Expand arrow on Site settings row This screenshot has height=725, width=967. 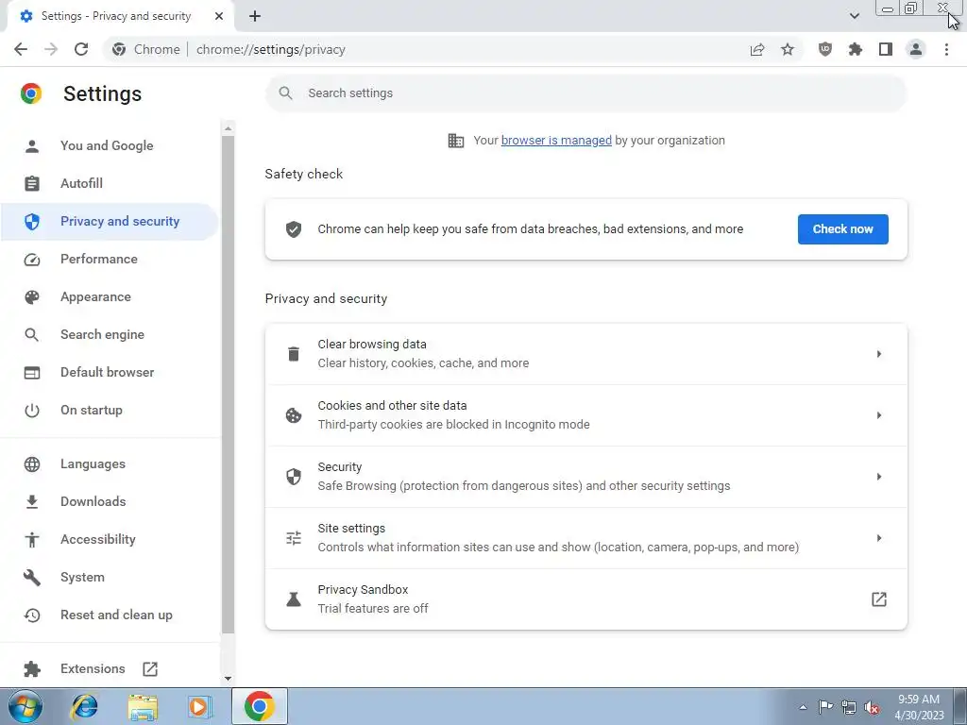tap(879, 538)
